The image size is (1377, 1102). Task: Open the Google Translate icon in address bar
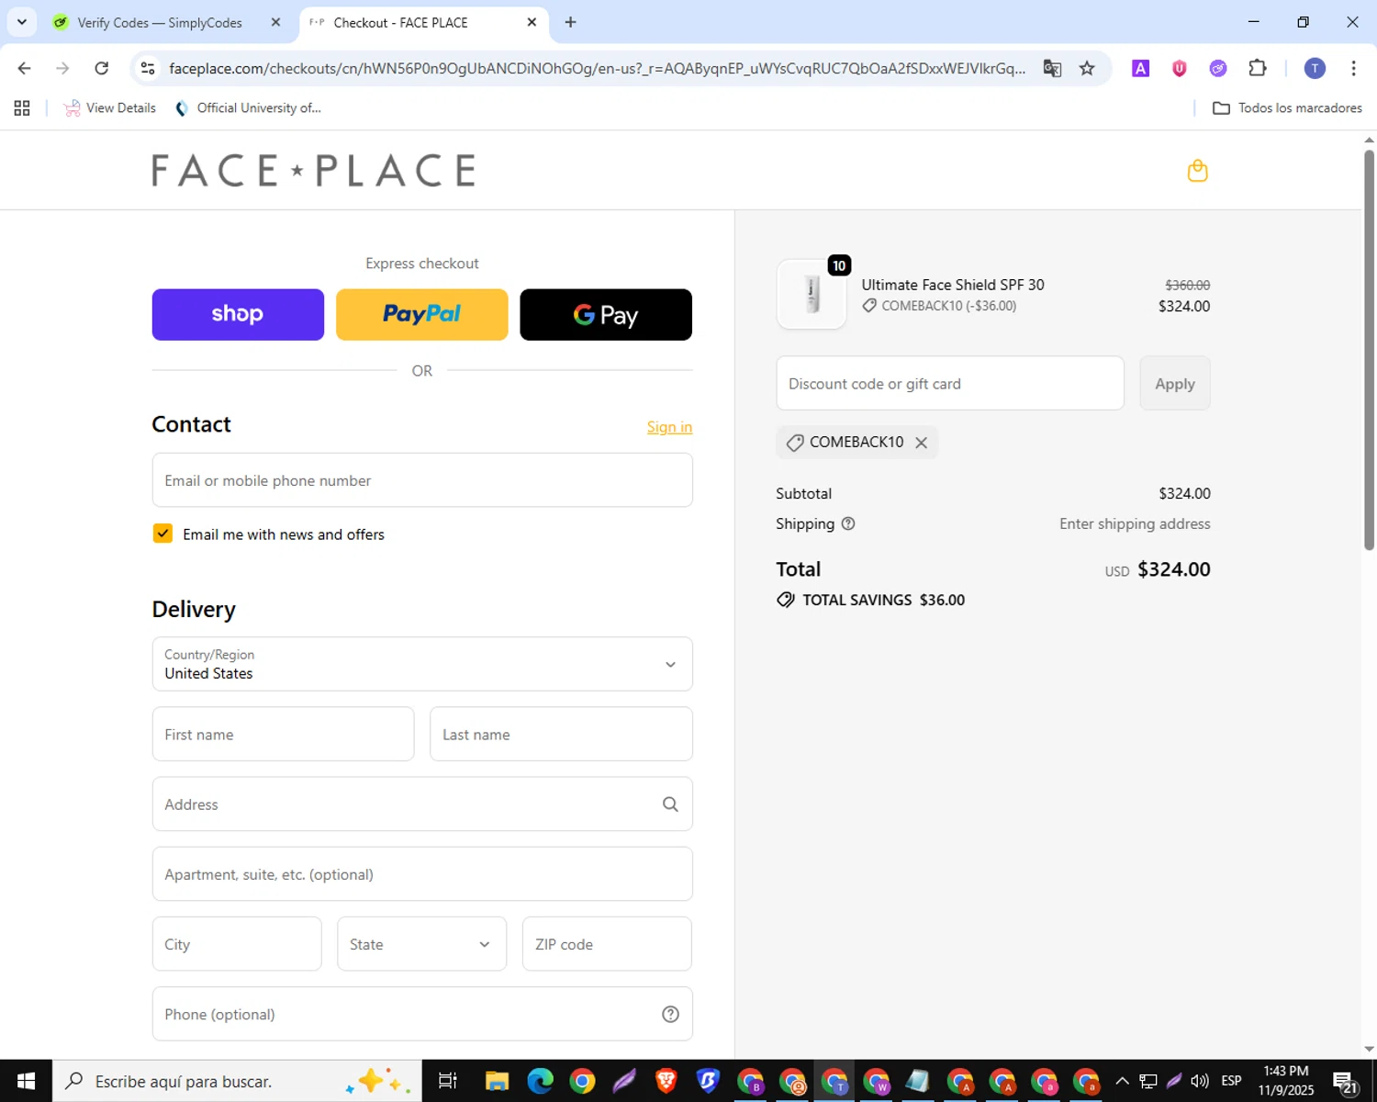click(x=1052, y=68)
